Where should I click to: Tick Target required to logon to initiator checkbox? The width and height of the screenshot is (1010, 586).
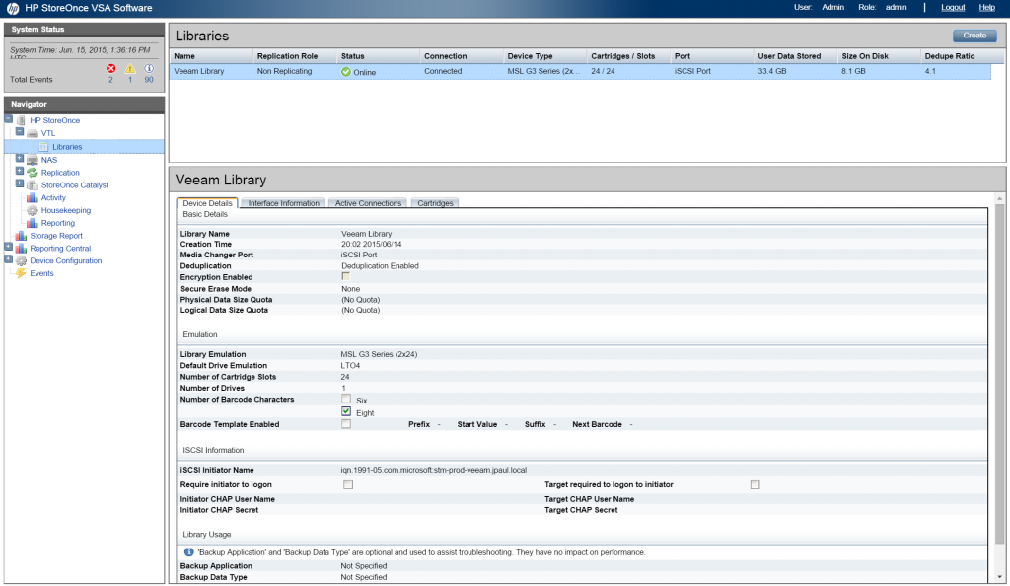(x=755, y=485)
